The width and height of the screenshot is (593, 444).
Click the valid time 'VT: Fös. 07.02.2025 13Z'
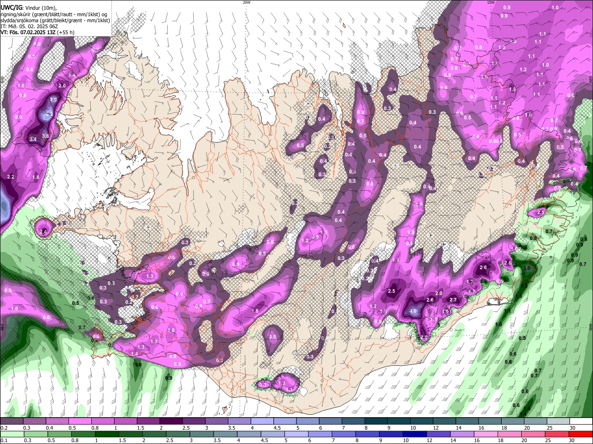tap(28, 32)
